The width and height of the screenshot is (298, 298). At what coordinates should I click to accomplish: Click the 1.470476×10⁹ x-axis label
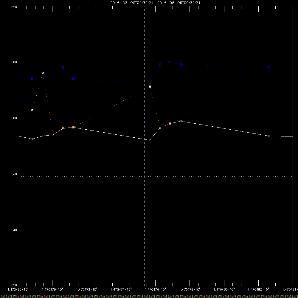coord(156,289)
